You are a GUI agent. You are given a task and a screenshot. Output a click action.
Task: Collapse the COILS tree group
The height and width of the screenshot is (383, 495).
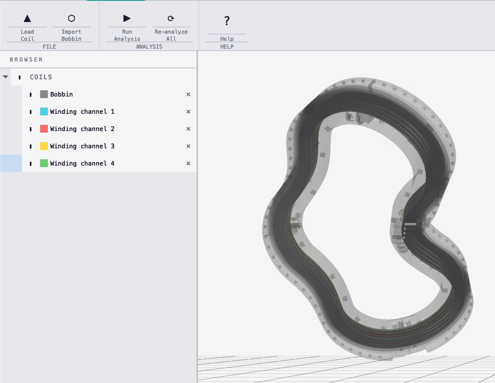coord(5,77)
